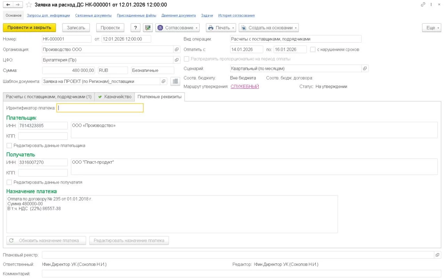This screenshot has height=279, width=445.
Task: Click the refresh icon on Обновить назначение платежа
Action: coord(11,240)
